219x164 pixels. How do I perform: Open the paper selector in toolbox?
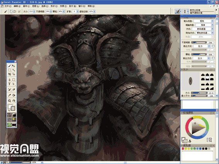(x=9, y=115)
